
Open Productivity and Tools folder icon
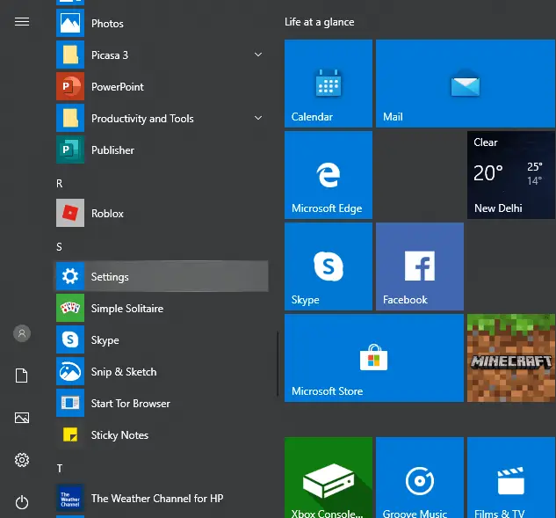pyautogui.click(x=70, y=118)
